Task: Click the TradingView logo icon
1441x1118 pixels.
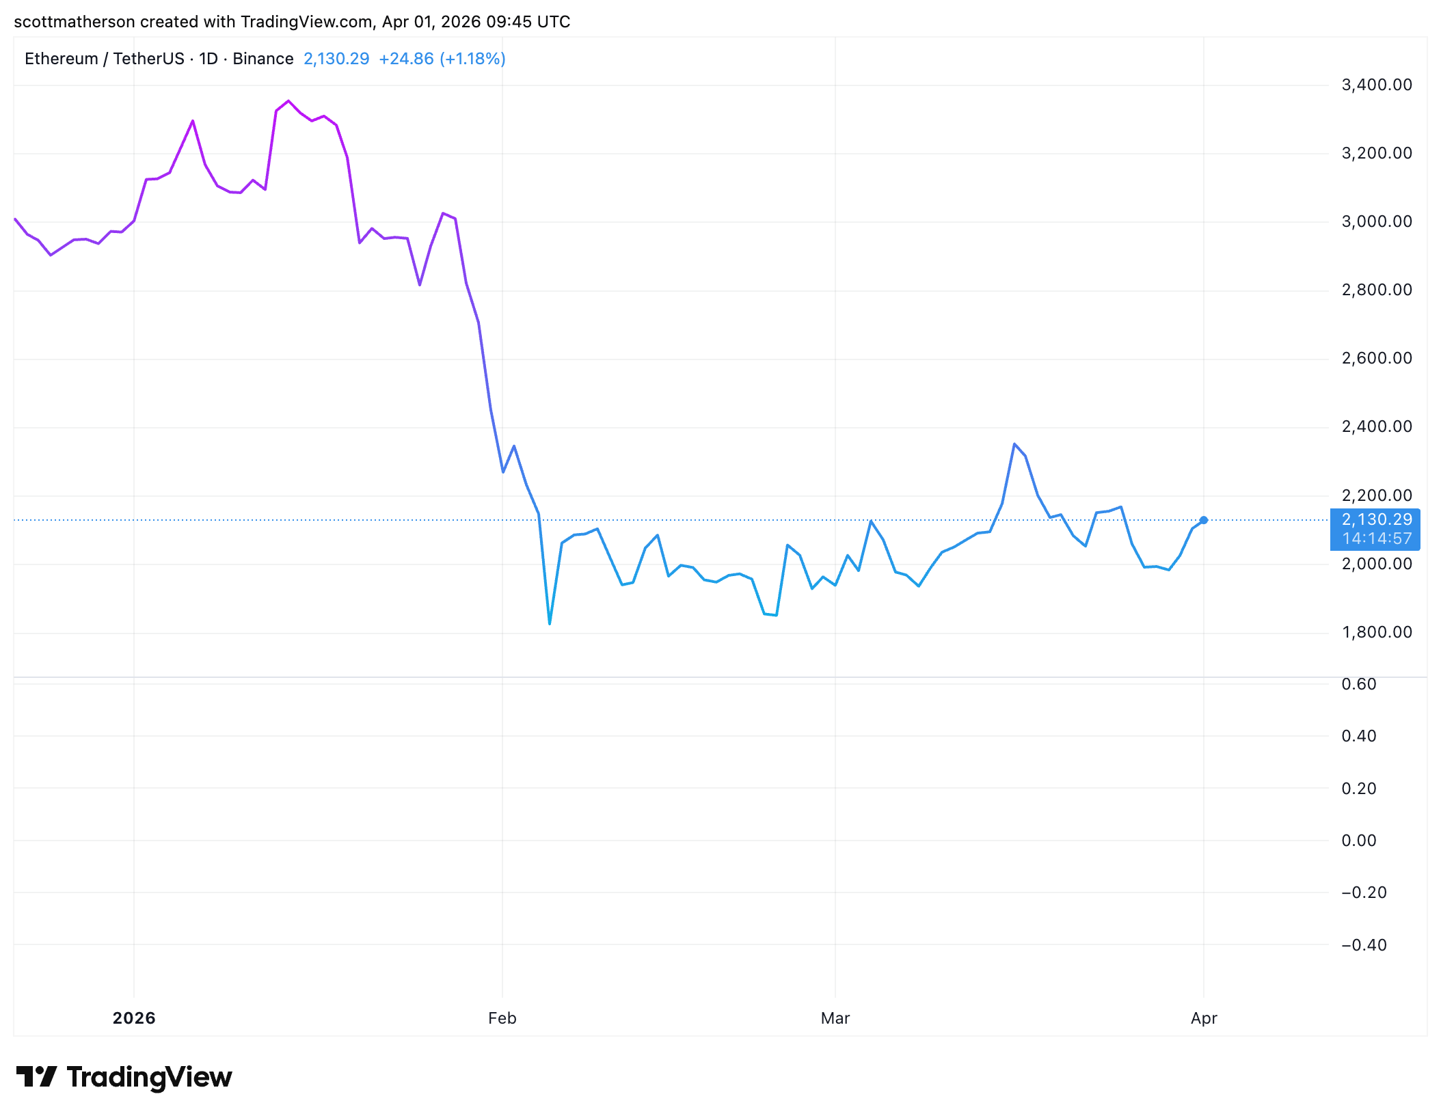Action: (36, 1076)
